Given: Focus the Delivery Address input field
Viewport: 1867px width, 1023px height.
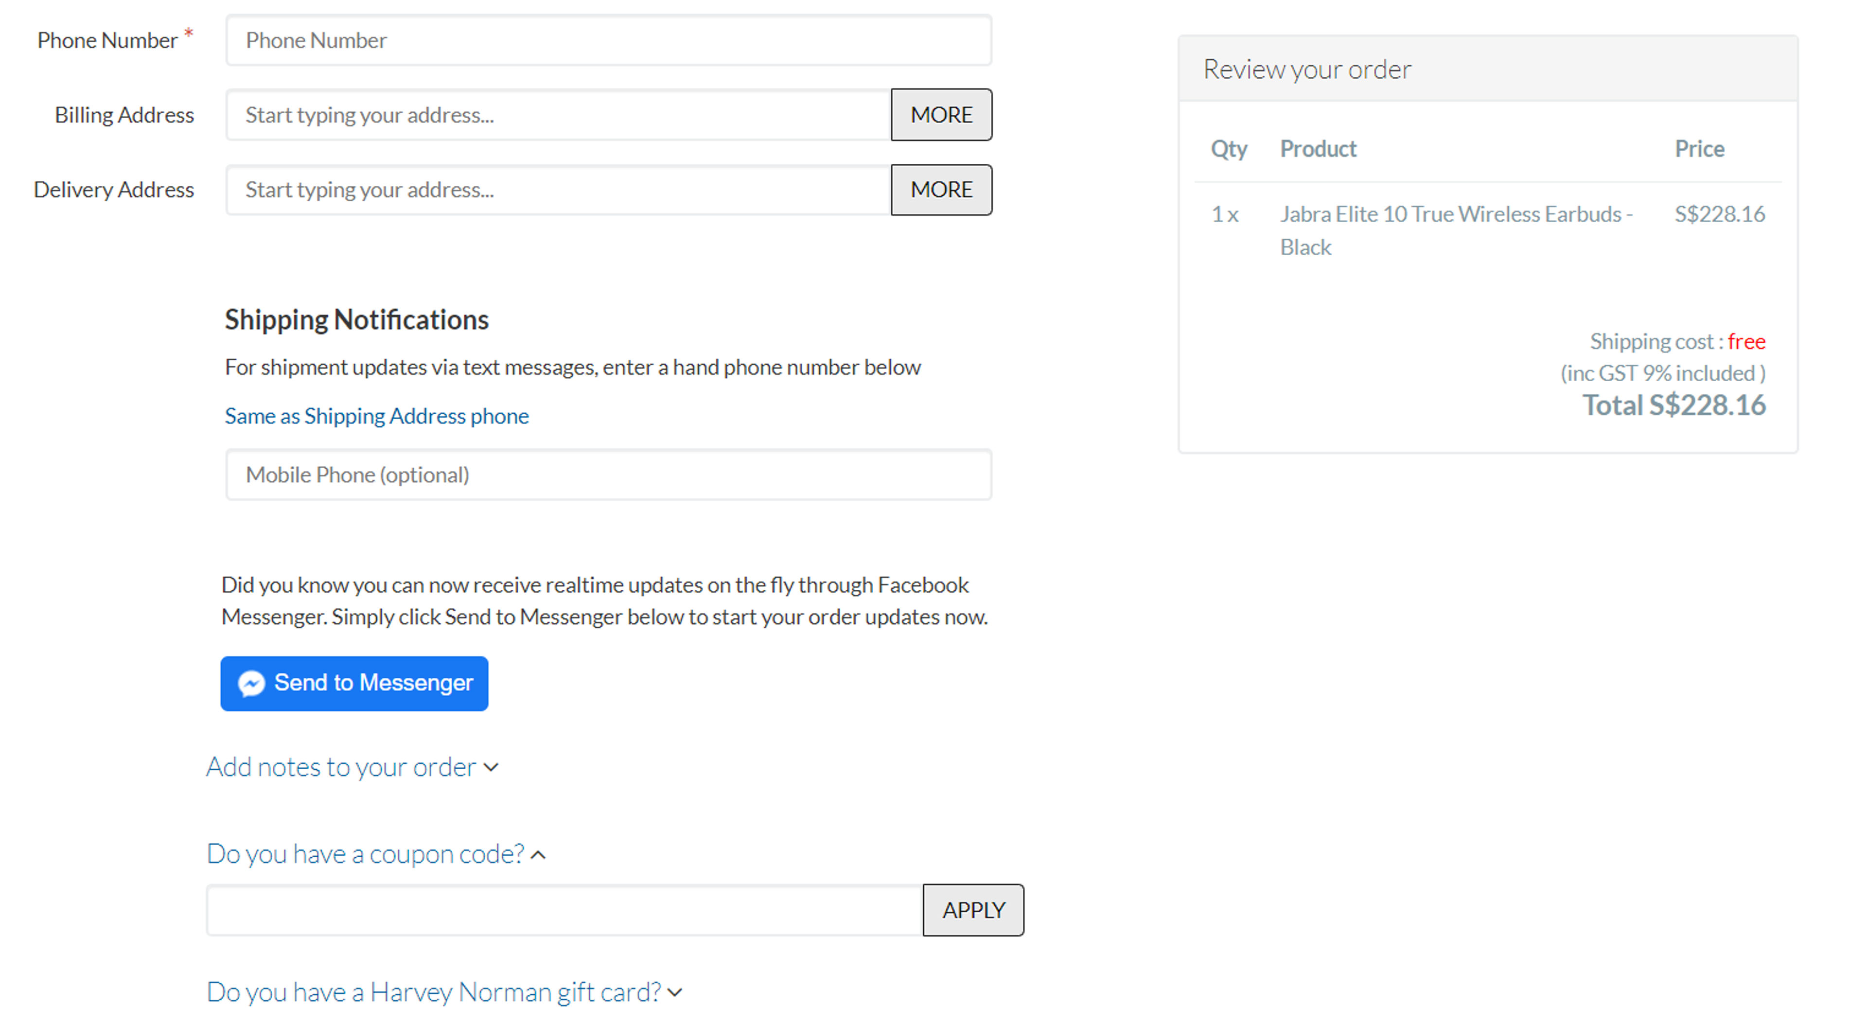Looking at the screenshot, I should (558, 189).
